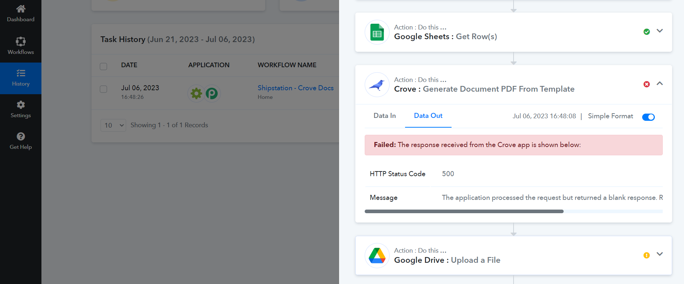The image size is (684, 284).
Task: Click the blank response Message text
Action: [x=552, y=198]
